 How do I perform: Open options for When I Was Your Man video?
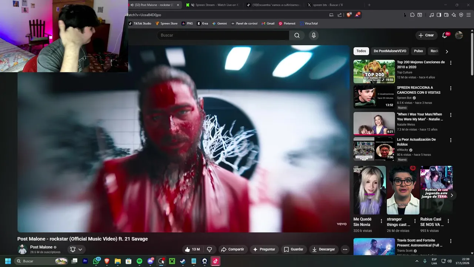pos(451,115)
